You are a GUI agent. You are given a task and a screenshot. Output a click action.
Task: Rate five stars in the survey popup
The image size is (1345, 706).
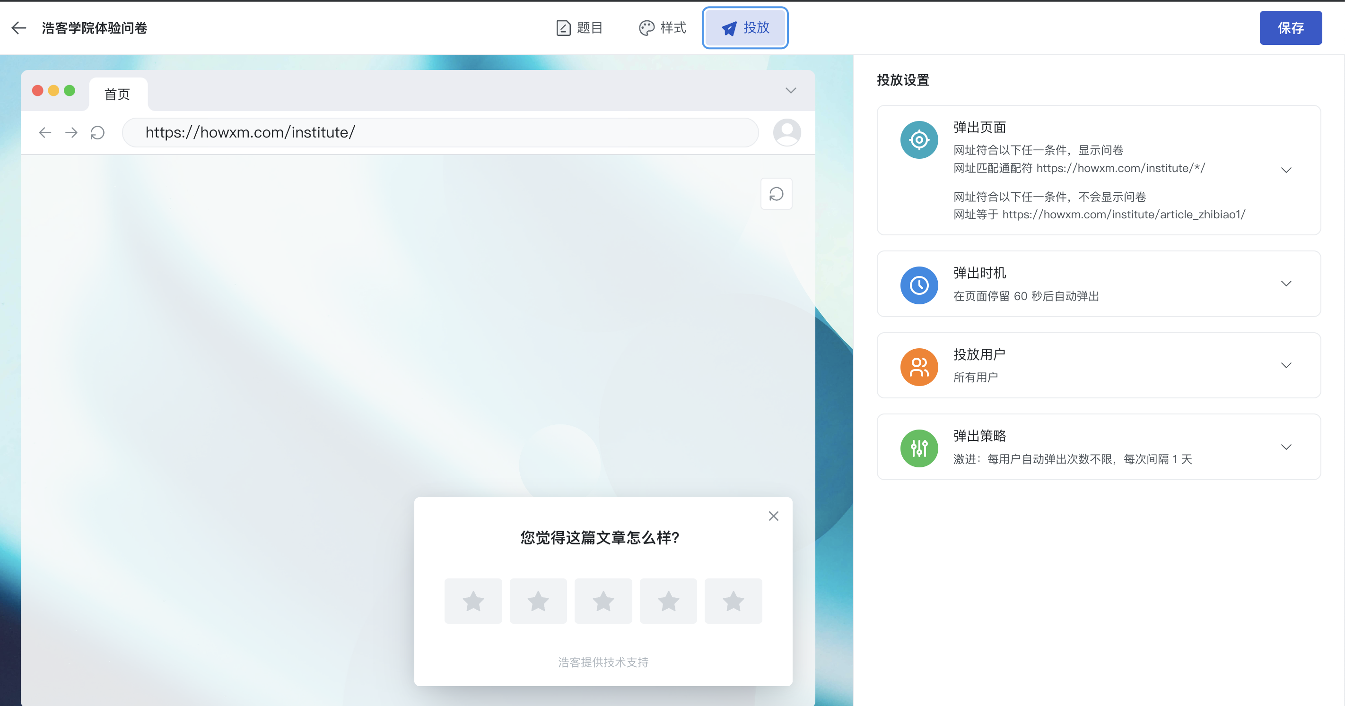point(733,601)
